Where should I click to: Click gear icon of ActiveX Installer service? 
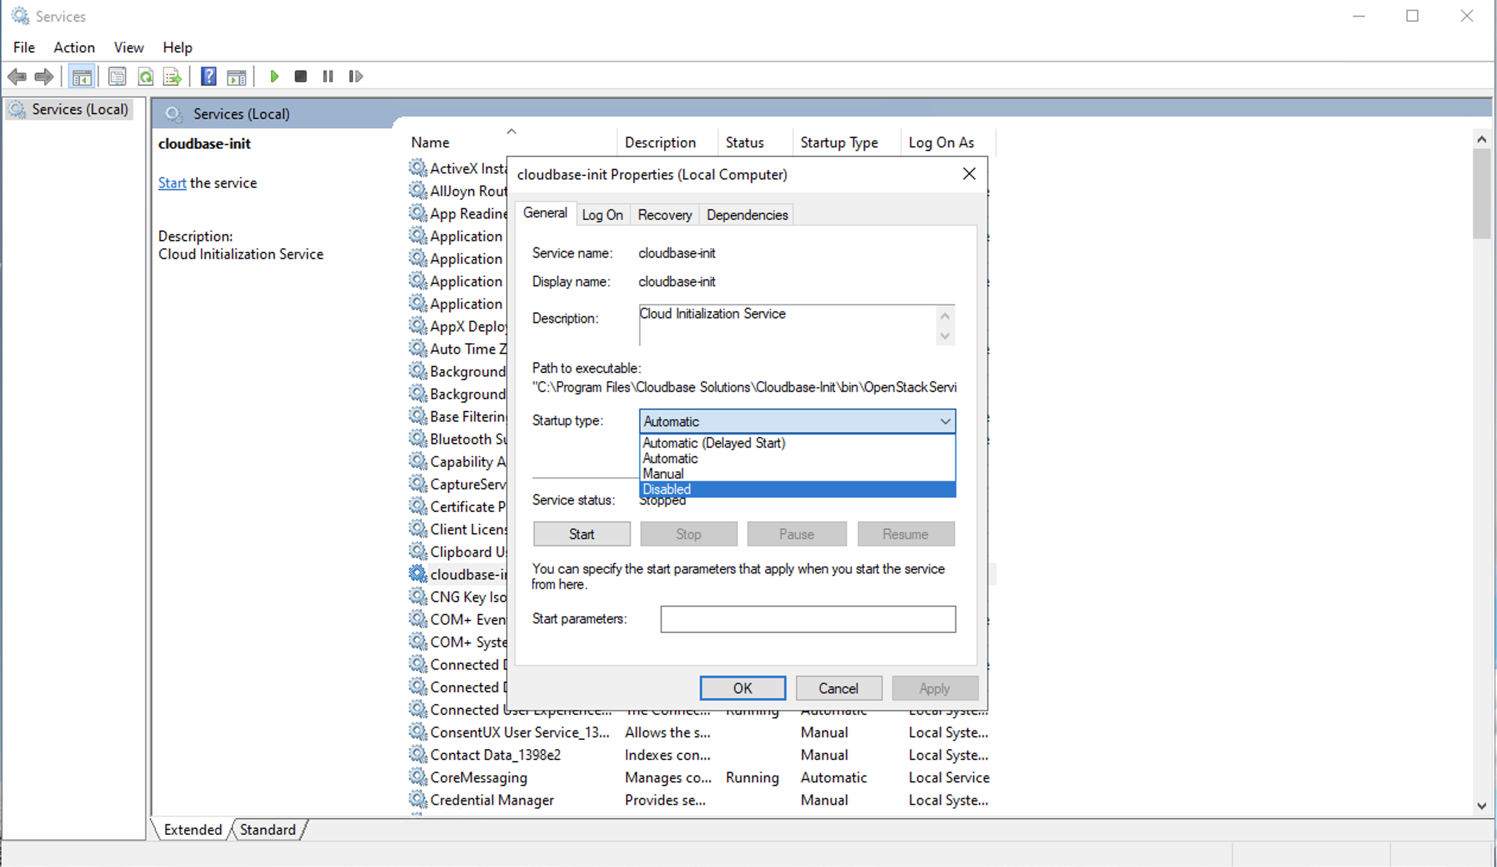point(418,168)
